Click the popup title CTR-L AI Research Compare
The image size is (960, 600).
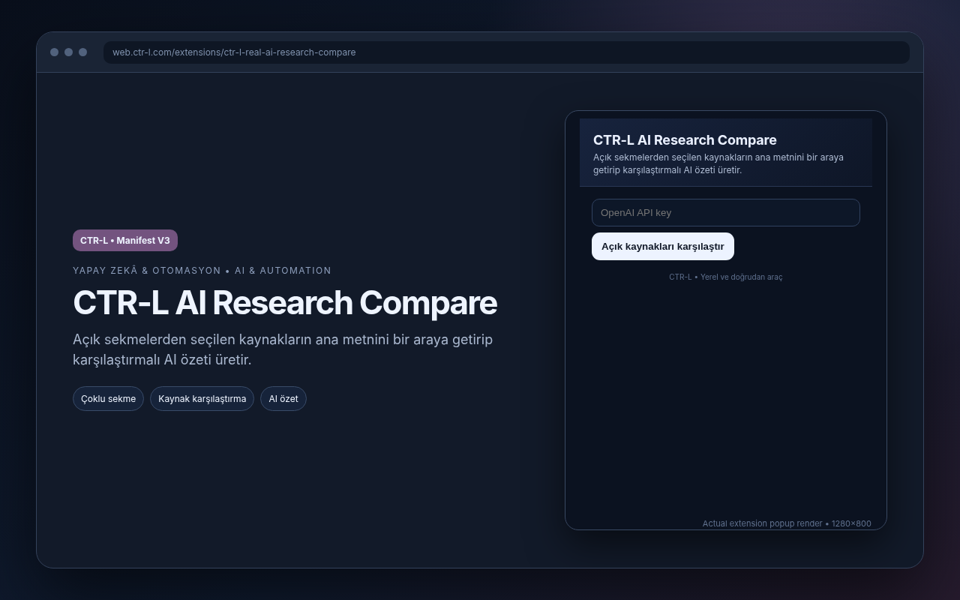coord(685,140)
